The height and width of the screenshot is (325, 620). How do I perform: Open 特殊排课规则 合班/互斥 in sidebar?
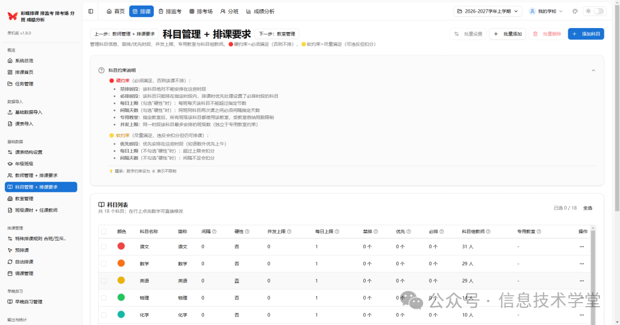[41, 238]
